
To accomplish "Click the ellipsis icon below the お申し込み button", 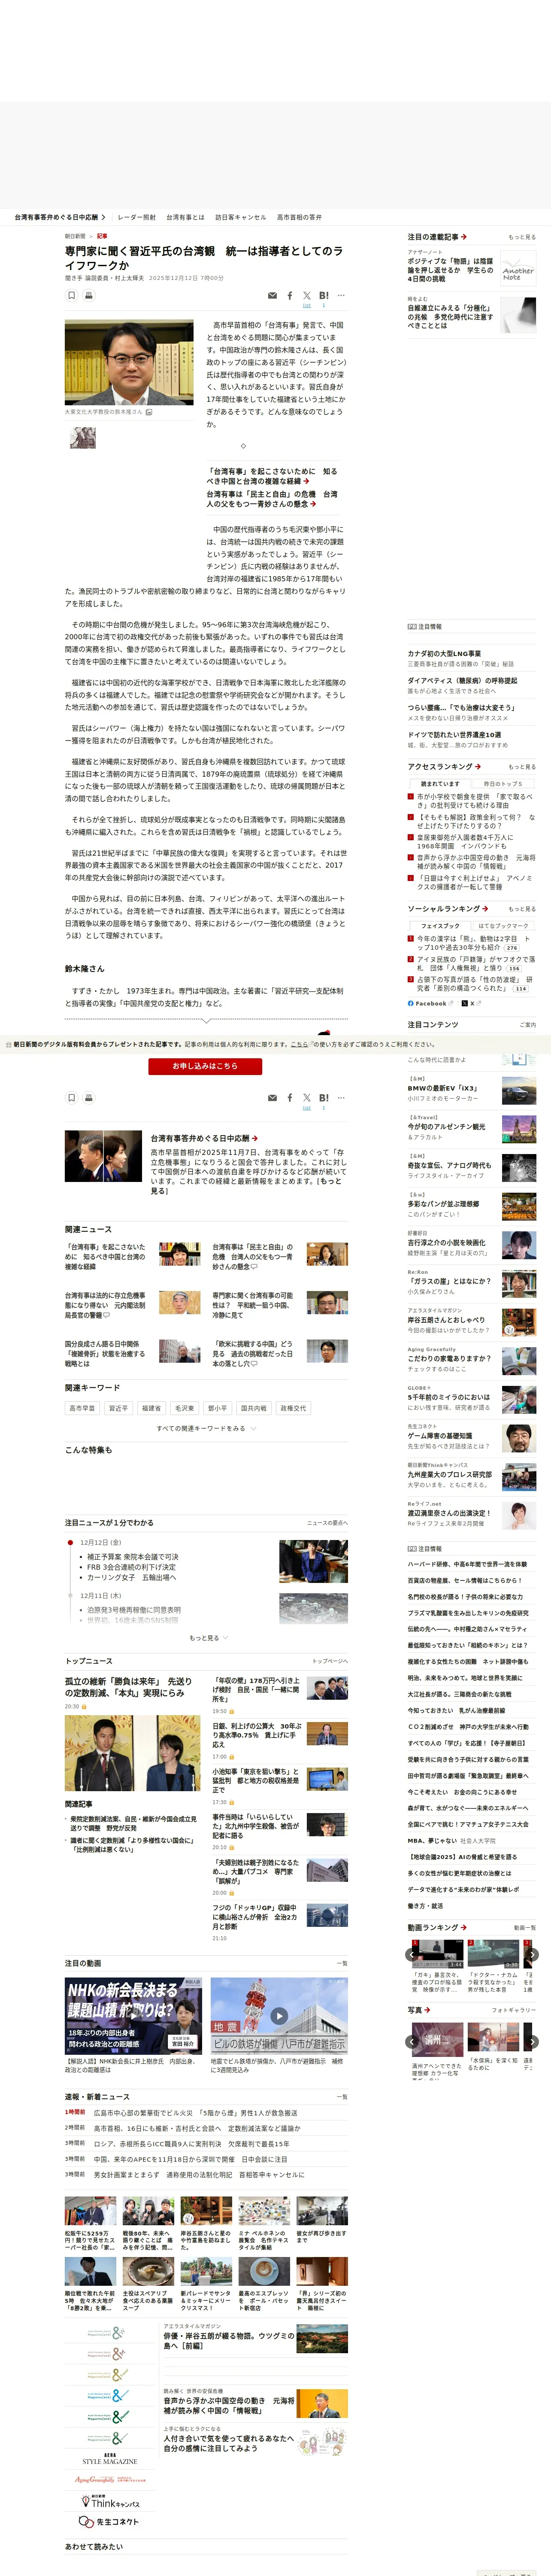I will tap(341, 1098).
